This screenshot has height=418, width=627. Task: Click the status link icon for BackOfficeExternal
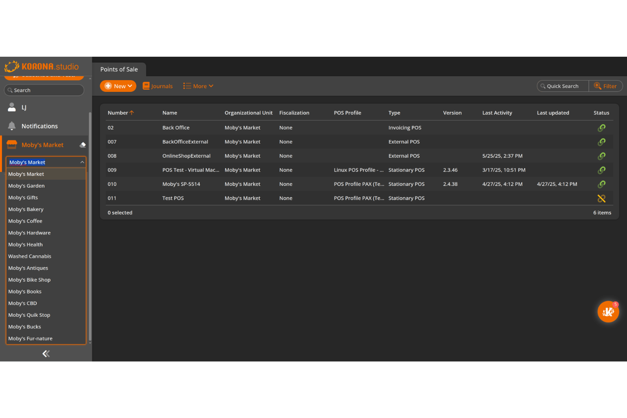click(602, 142)
